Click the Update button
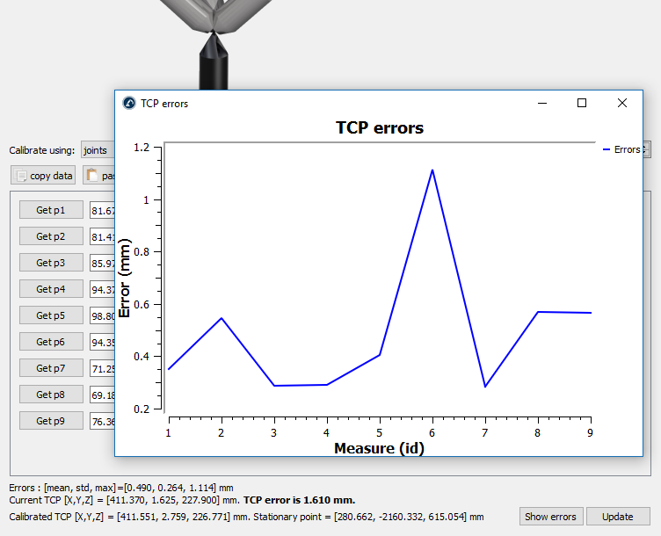Image resolution: width=661 pixels, height=536 pixels. click(x=618, y=517)
